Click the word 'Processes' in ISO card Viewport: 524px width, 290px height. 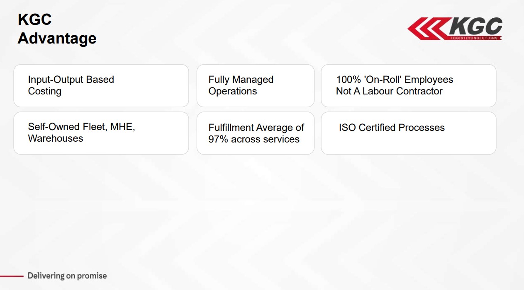click(x=422, y=128)
